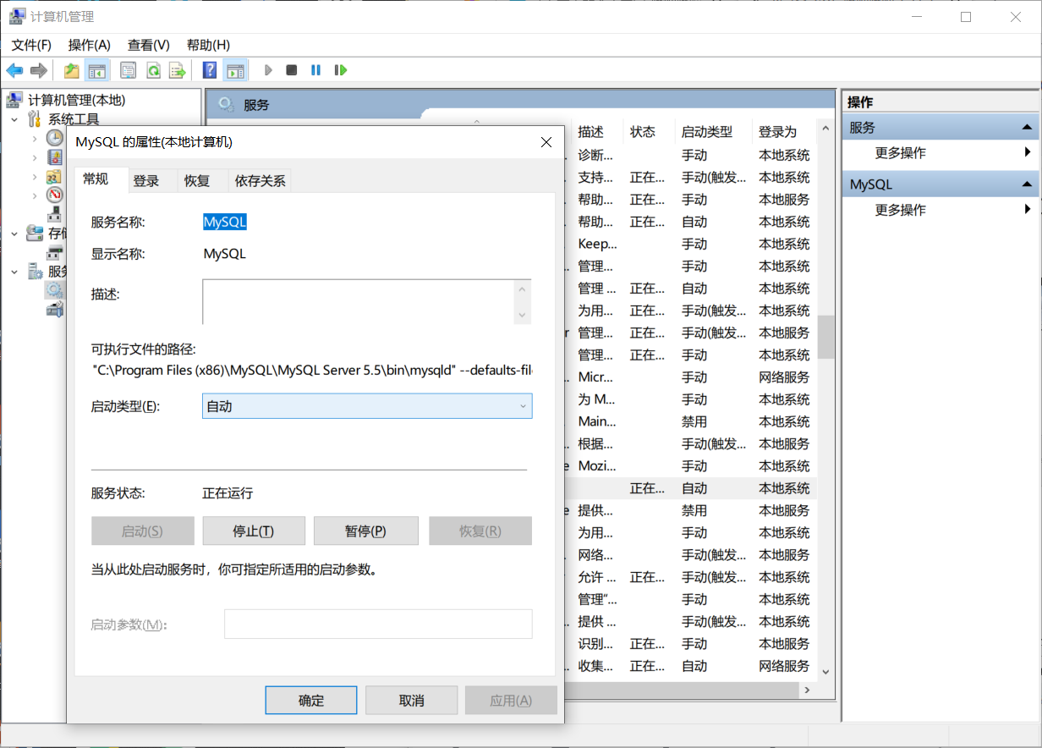
Task: Click the horizontal scroll right arrow of services list
Action: coord(807,690)
